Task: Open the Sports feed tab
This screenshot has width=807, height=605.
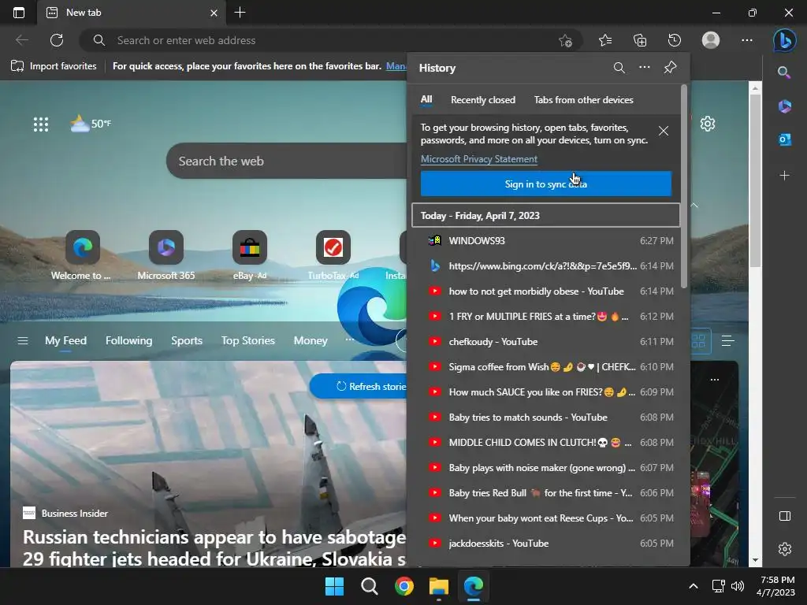Action: [x=186, y=340]
